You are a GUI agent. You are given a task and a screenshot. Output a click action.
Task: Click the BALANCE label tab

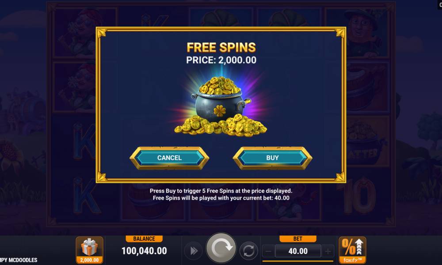tap(144, 239)
